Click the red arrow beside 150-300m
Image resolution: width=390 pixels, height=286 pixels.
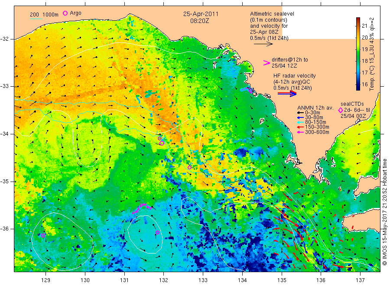click(300, 127)
